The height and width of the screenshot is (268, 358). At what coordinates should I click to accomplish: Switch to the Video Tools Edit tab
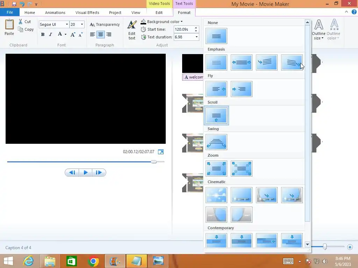pos(159,13)
